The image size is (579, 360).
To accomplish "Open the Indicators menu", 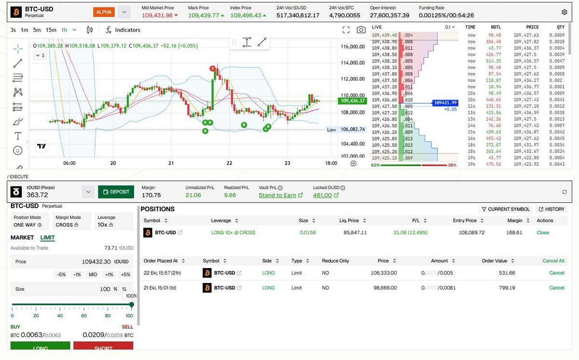I will pyautogui.click(x=123, y=30).
